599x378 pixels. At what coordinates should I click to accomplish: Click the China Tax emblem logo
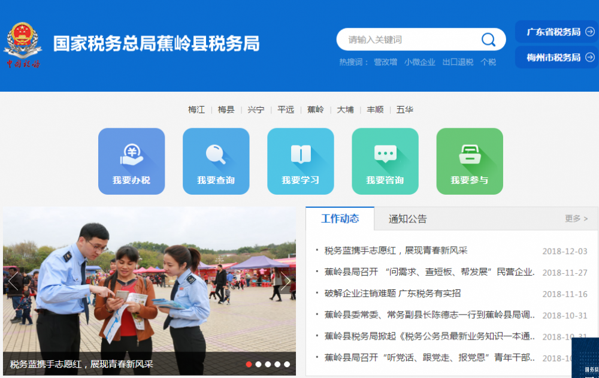(x=23, y=46)
